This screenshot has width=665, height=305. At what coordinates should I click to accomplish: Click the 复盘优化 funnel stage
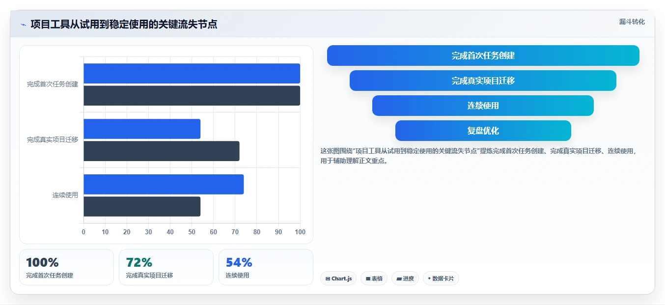point(483,131)
